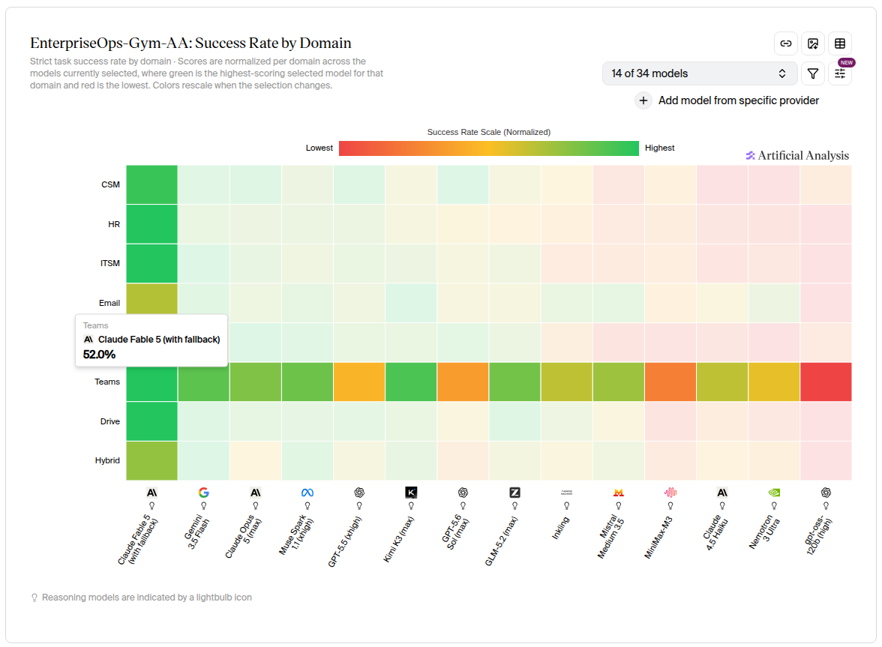
Task: Click the NVIDIA logo above Nemotron 3 Ultra
Action: [x=774, y=493]
